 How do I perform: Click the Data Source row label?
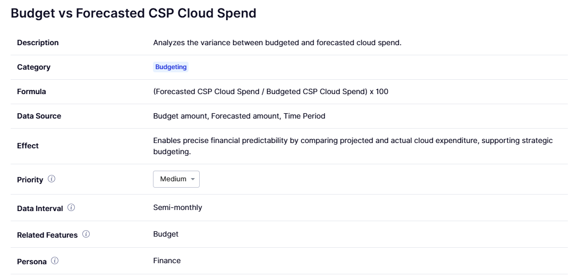tap(39, 116)
